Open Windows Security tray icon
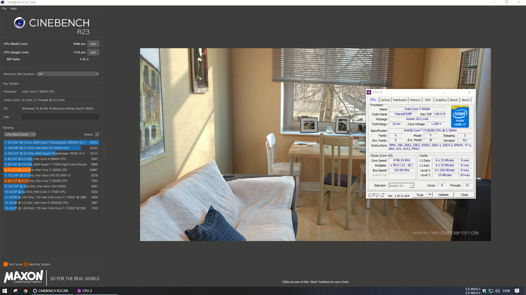526x295 pixels. tap(484, 291)
